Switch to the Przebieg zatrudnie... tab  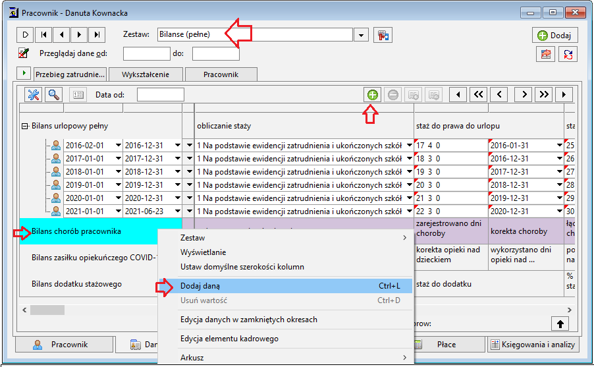point(70,74)
